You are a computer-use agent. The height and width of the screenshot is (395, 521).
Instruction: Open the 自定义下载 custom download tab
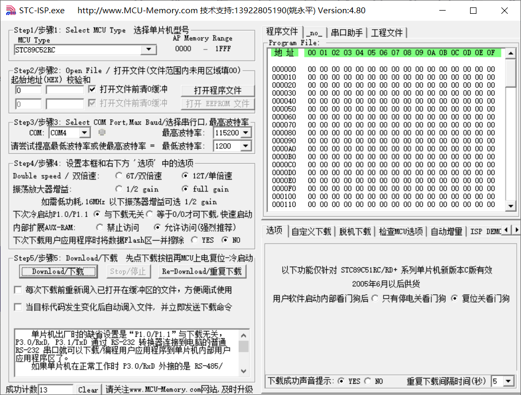point(311,231)
